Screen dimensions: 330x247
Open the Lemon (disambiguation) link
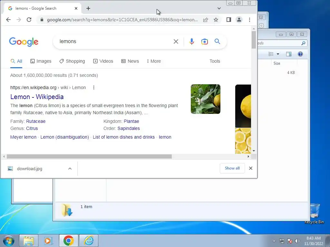click(64, 137)
